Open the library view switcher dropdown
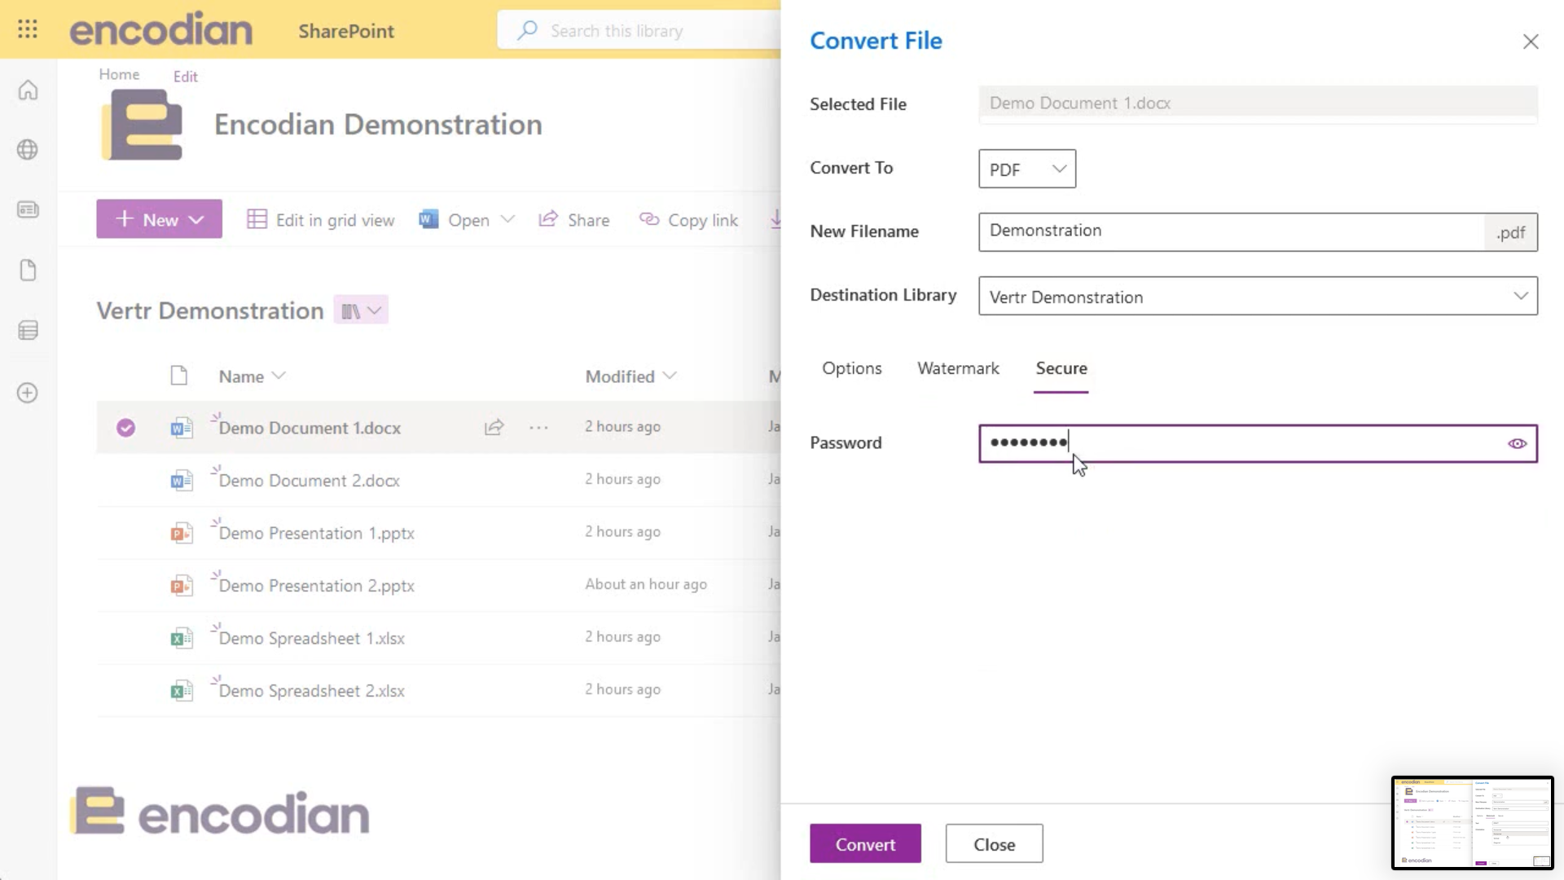Viewport: 1564px width, 880px height. point(361,310)
